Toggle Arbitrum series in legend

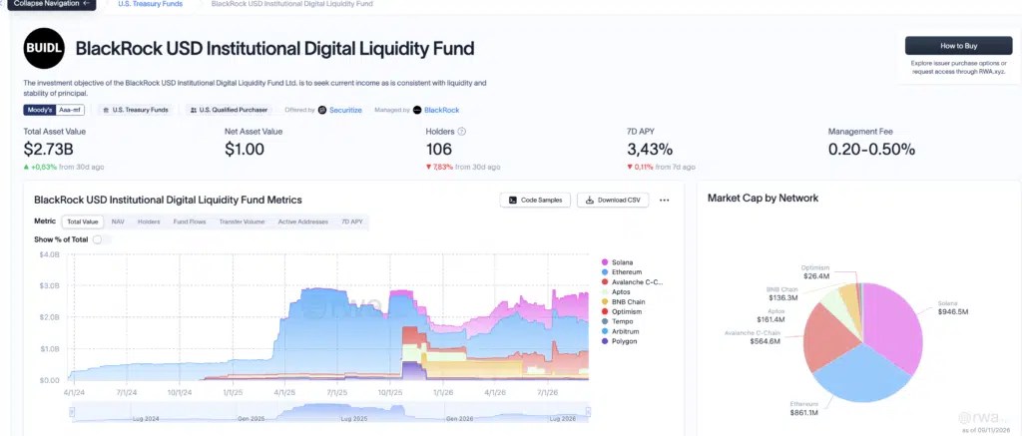(619, 331)
